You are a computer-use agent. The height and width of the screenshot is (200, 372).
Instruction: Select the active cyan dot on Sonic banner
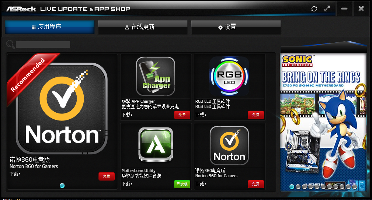tap(292, 186)
